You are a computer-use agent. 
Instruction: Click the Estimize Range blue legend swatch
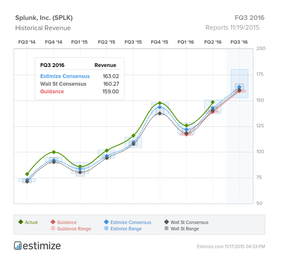106,228
